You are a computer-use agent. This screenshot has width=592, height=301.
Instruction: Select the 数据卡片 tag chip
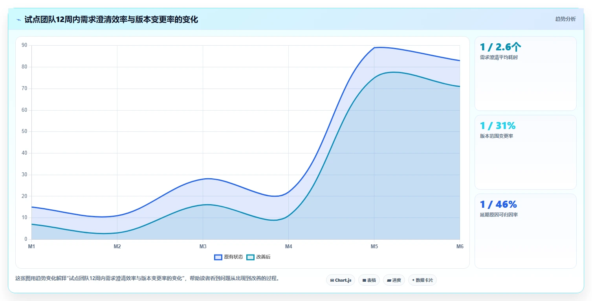422,280
